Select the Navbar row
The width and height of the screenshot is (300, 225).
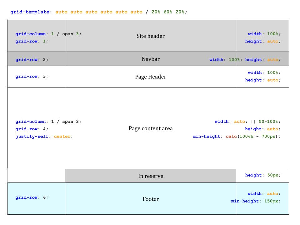coord(150,59)
